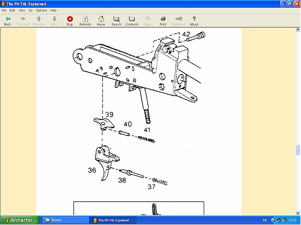This screenshot has height=225, width=301.
Task: Click part number 36 label
Action: click(x=92, y=170)
